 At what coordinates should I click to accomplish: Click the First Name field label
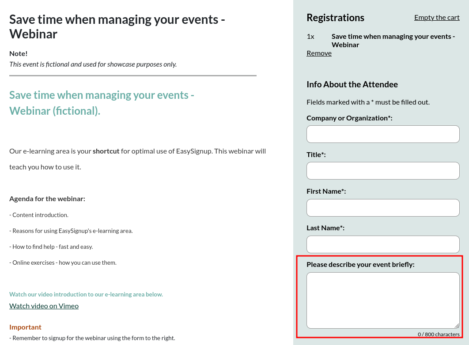tap(326, 191)
